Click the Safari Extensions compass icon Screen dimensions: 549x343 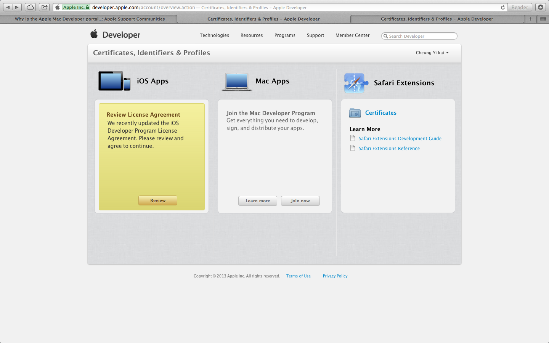tap(356, 83)
